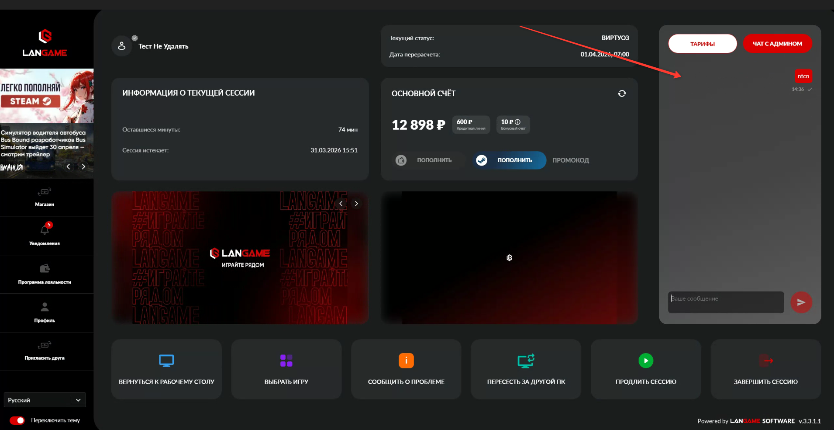Viewport: 834px width, 430px height.
Task: Click the Выбрать игру label
Action: pyautogui.click(x=286, y=382)
